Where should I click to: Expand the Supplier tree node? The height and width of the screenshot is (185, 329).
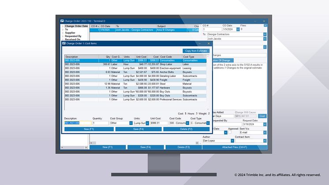pos(63,33)
